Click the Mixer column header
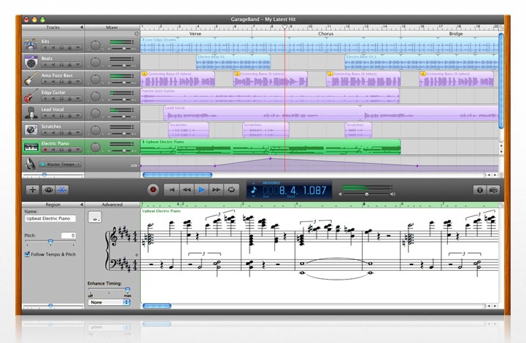This screenshot has width=526, height=343. tap(112, 27)
